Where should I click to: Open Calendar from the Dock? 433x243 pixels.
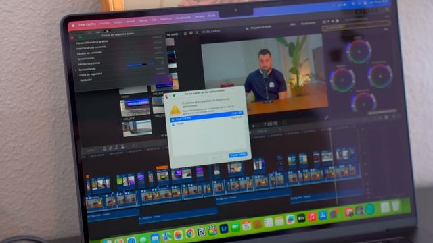(246, 225)
